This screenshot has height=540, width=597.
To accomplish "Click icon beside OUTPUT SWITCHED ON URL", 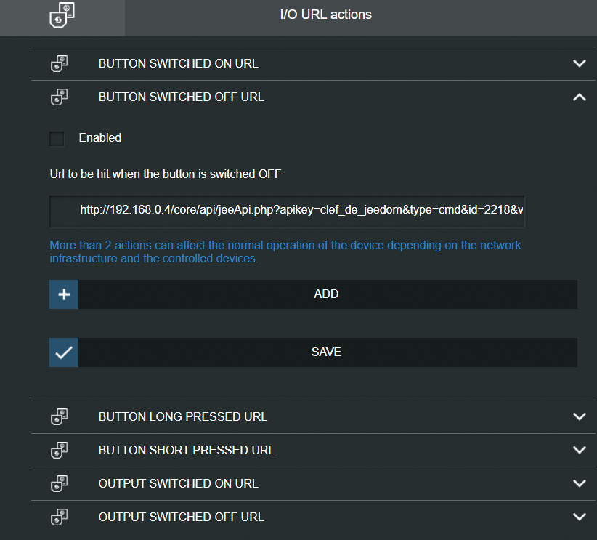I will tap(59, 483).
